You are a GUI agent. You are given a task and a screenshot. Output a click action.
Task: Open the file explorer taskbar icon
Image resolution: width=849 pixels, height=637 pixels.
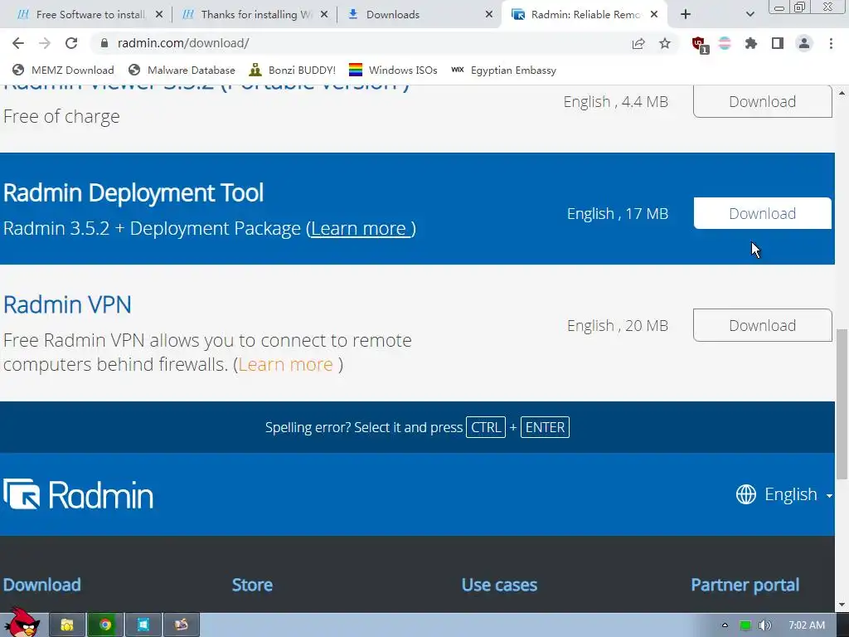(67, 625)
